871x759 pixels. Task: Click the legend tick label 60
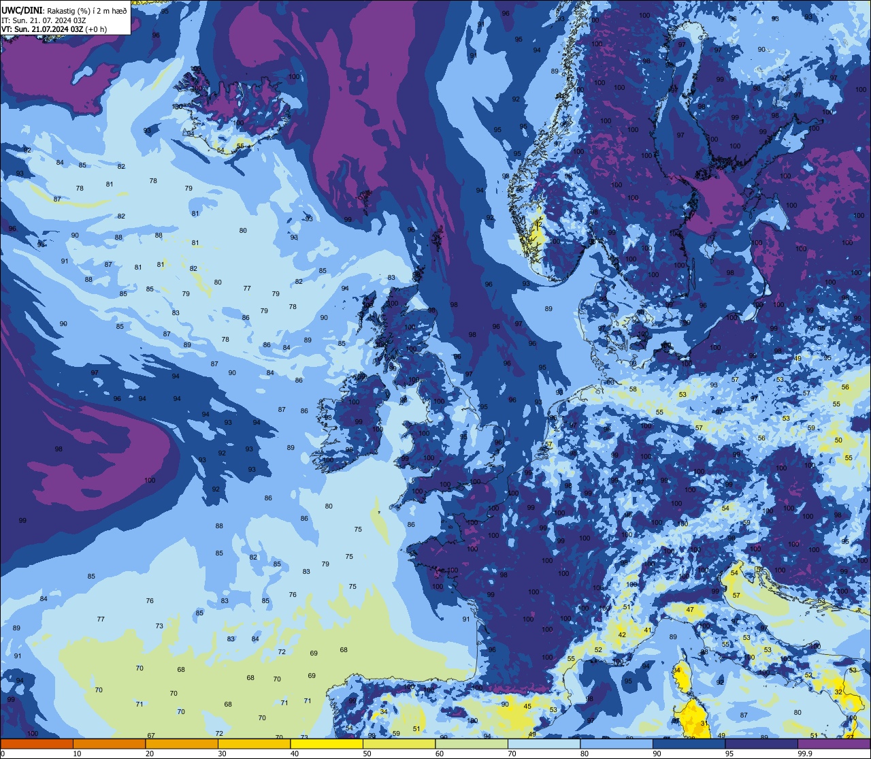pyautogui.click(x=440, y=754)
